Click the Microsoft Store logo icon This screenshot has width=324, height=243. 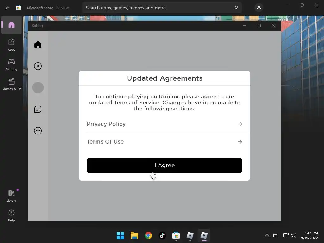(18, 8)
